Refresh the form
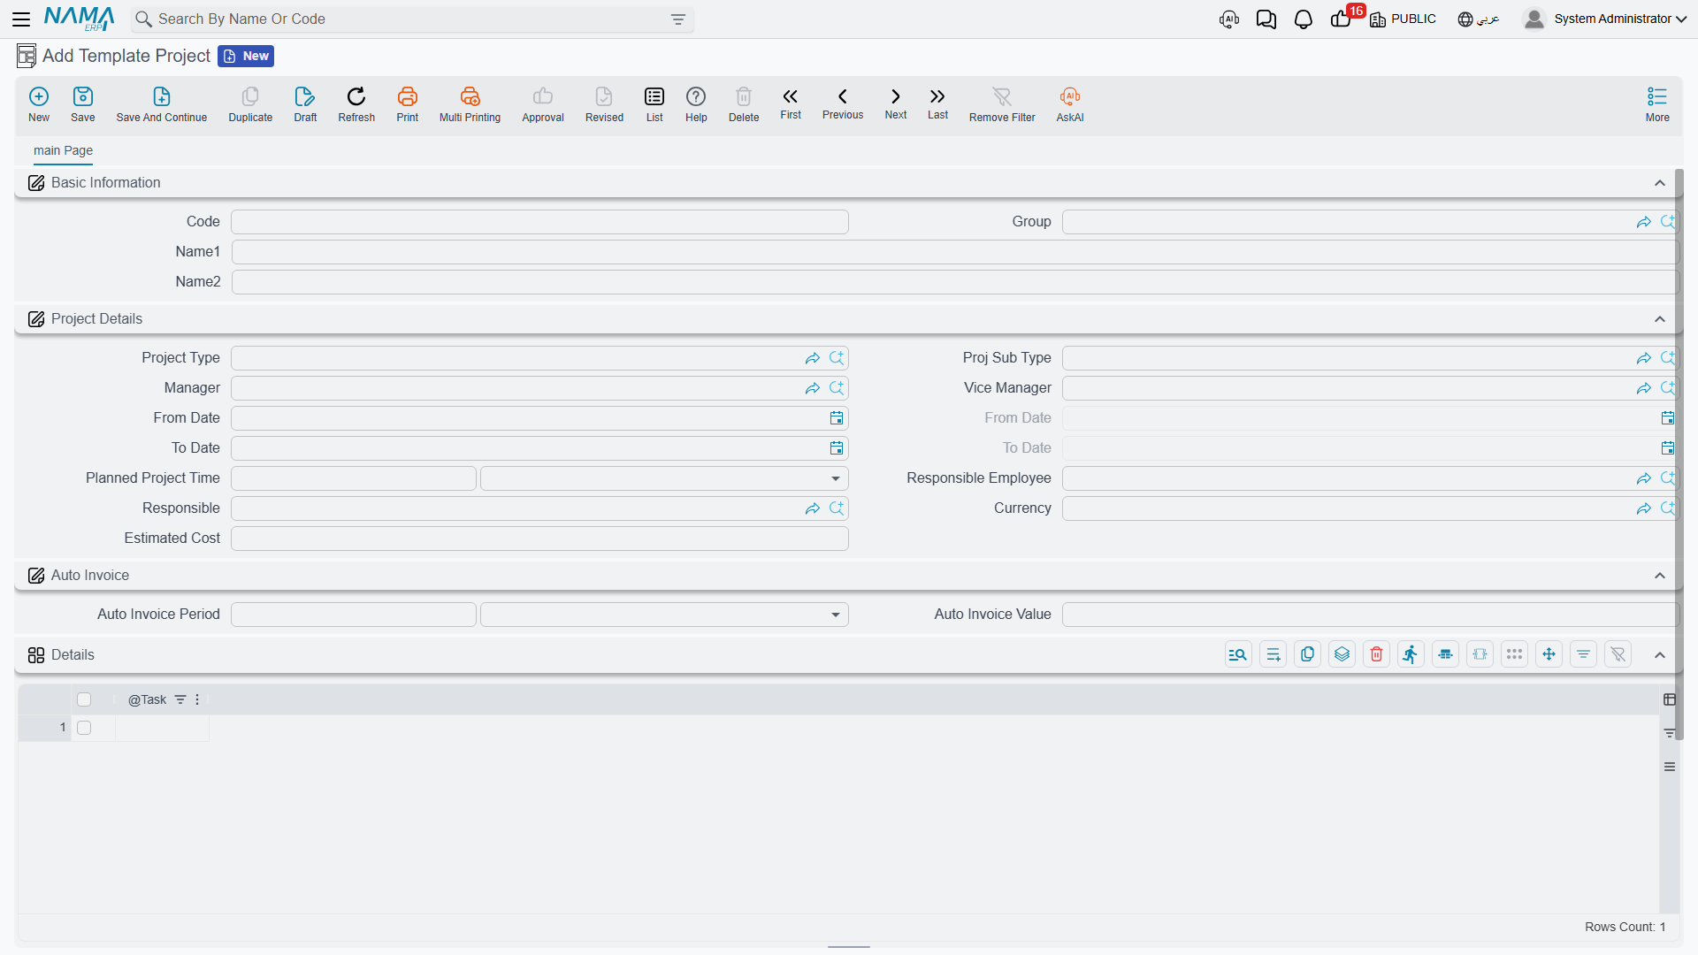The width and height of the screenshot is (1698, 955). point(356,104)
